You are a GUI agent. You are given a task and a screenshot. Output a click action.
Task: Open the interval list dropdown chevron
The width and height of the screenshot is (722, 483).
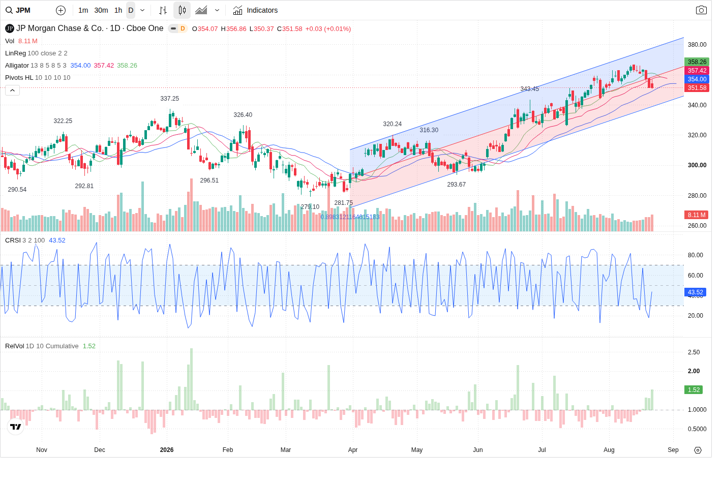142,10
